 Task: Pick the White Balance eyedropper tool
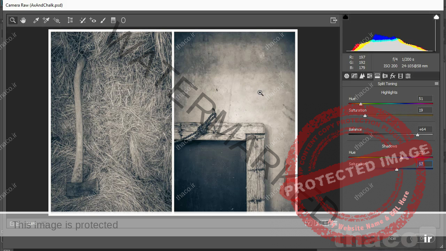point(36,20)
